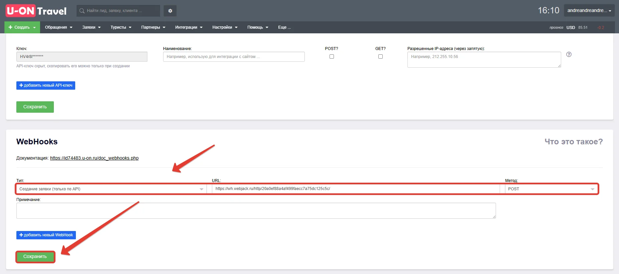Focus the top search field
The image size is (619, 274).
pyautogui.click(x=118, y=11)
